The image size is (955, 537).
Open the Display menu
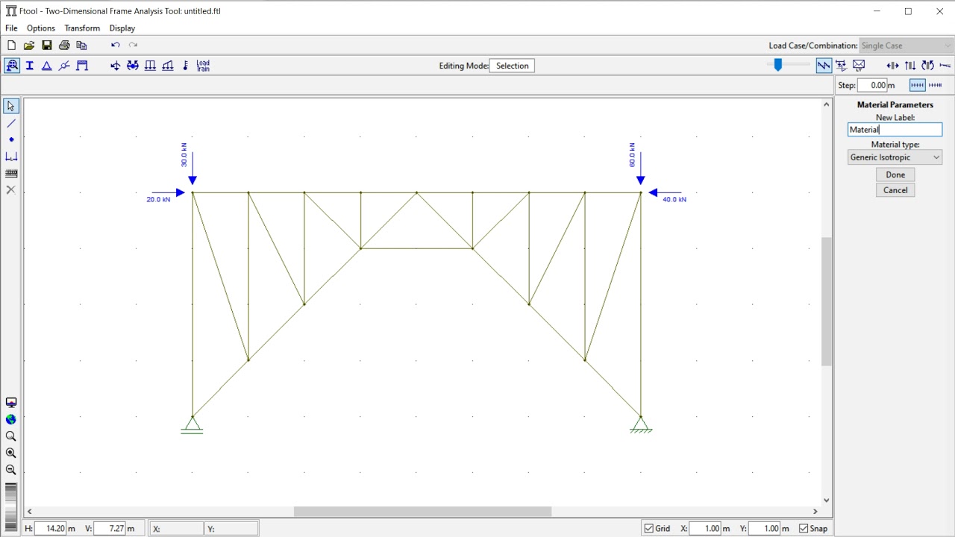(x=122, y=28)
